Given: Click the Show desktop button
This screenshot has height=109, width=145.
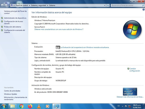Looking at the screenshot, I should (x=144, y=106).
